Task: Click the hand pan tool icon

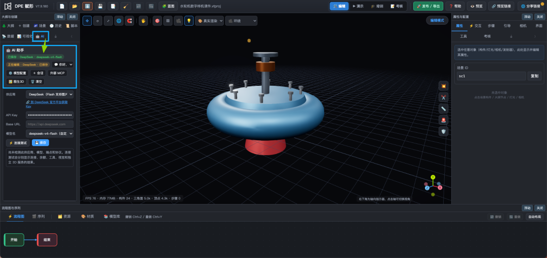Action: point(143,21)
